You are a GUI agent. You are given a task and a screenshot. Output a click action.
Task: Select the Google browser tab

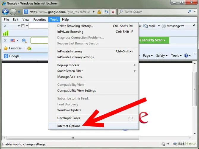click(25, 56)
